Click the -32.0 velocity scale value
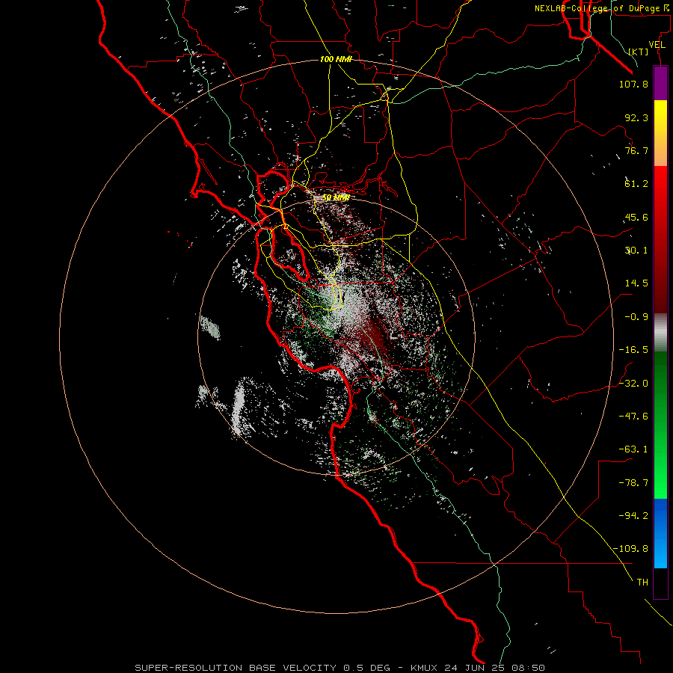673x673 pixels. [633, 384]
